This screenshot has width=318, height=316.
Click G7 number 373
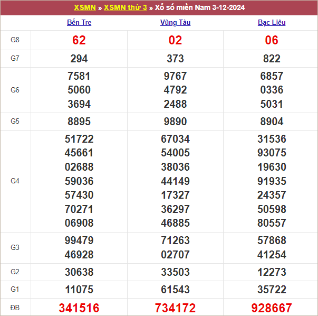pos(175,59)
